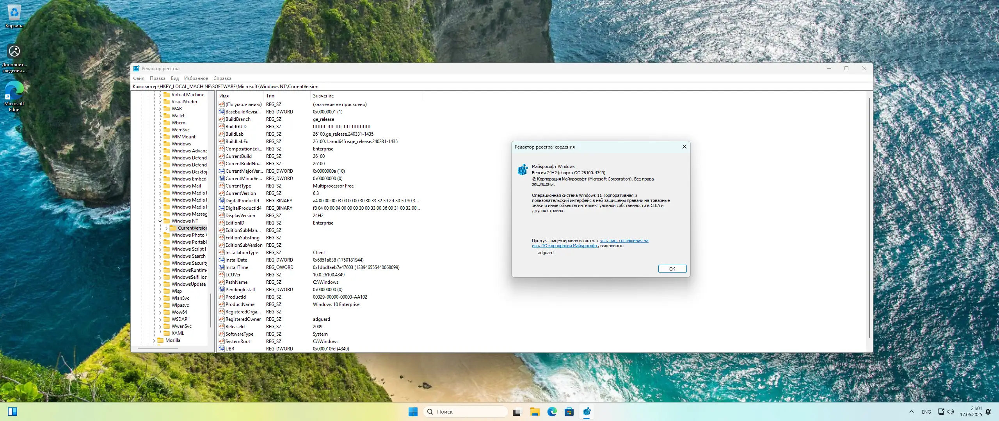Viewport: 999px width, 421px height.
Task: Click Registry Editor taskbar icon
Action: pyautogui.click(x=587, y=412)
